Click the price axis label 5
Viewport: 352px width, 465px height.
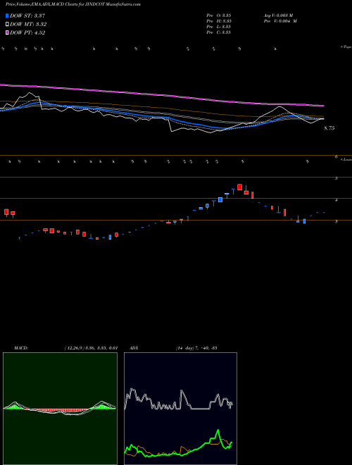click(337, 178)
